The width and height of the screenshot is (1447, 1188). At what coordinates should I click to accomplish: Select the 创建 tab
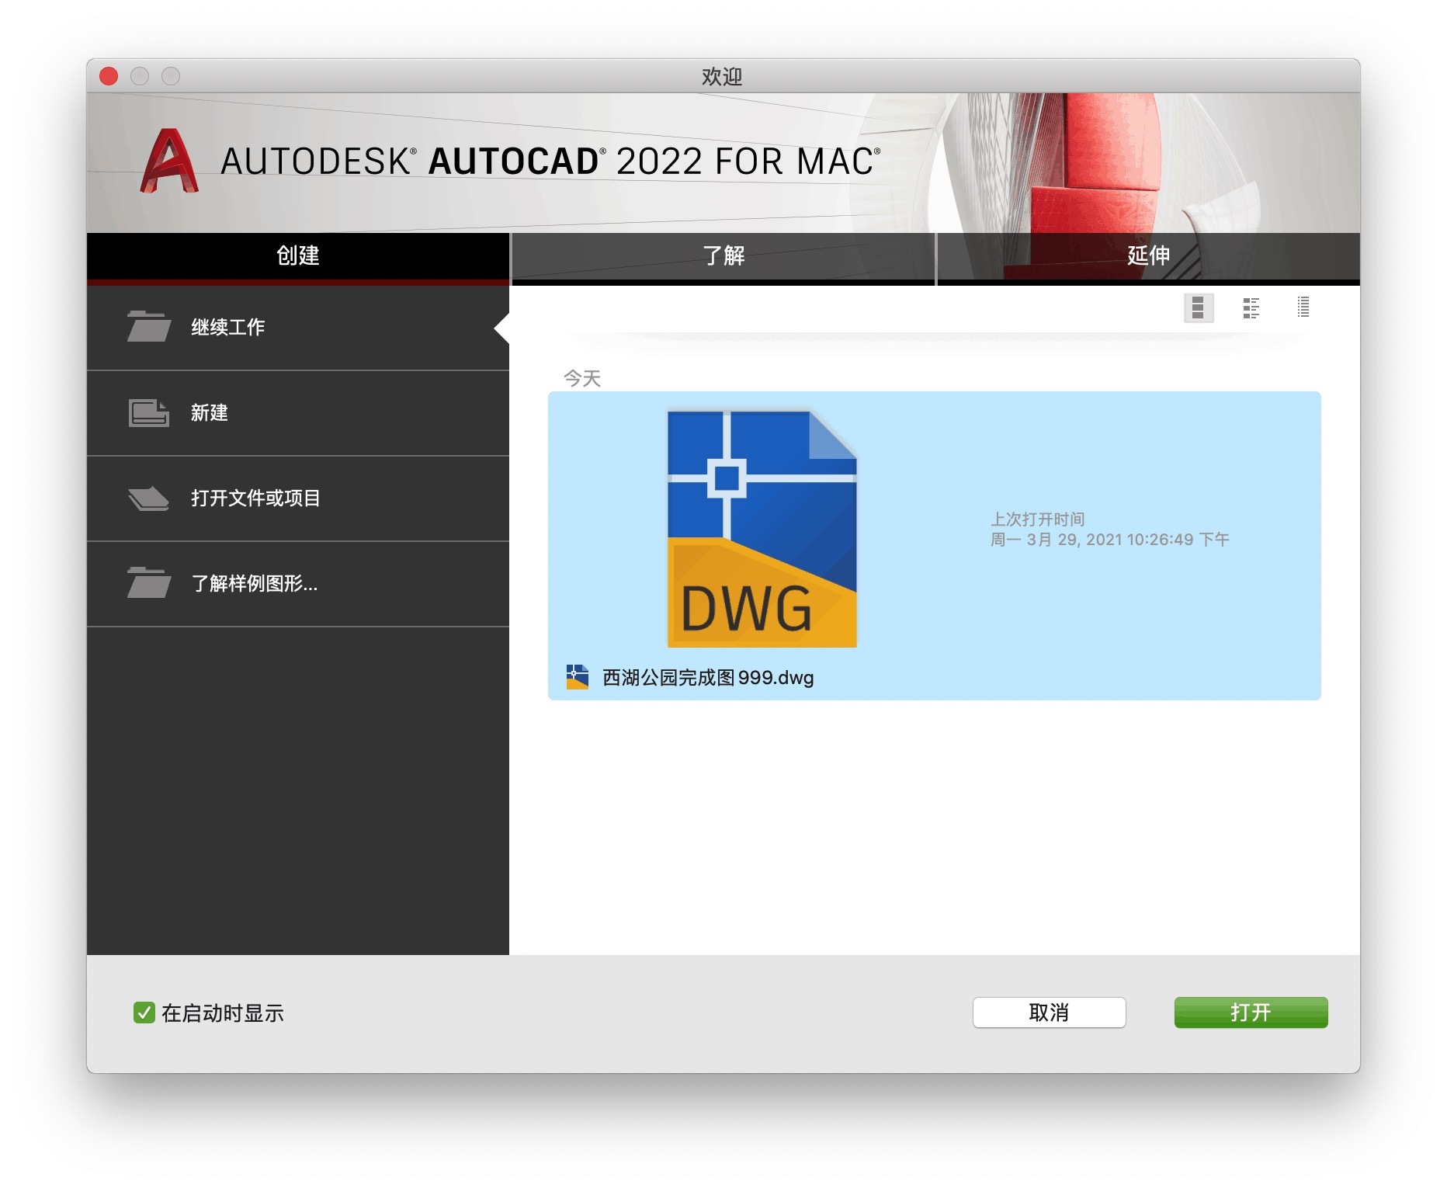298,255
